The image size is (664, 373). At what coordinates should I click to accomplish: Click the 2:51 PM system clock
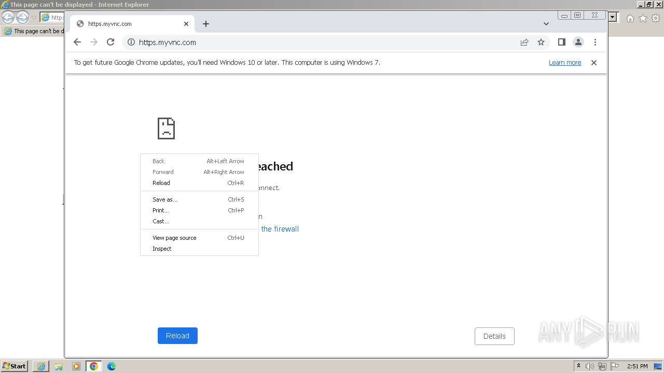tap(637, 366)
